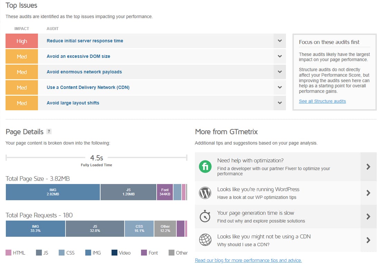Expand the Avoid large layout shifts audit

[279, 103]
